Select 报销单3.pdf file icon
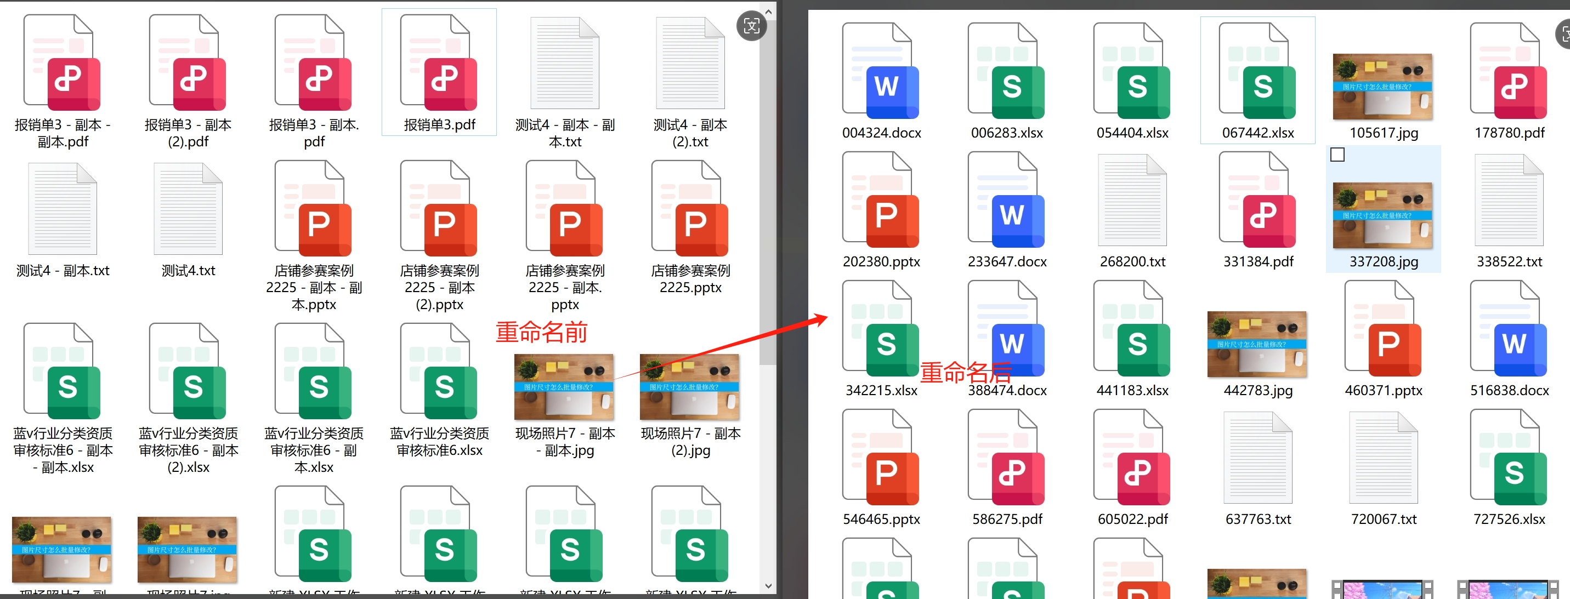 [x=439, y=63]
